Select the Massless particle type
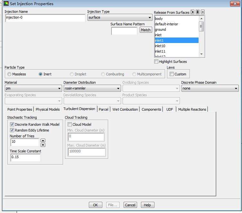242x213 pixels. (x=9, y=74)
